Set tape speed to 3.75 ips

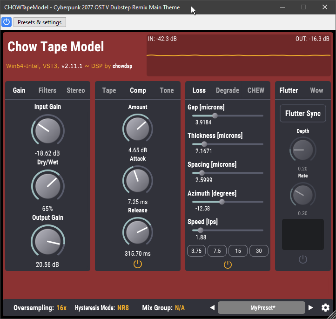click(196, 251)
